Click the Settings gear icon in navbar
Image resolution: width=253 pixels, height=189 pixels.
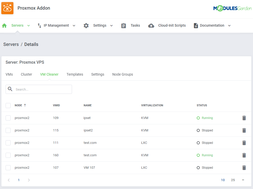click(x=86, y=26)
